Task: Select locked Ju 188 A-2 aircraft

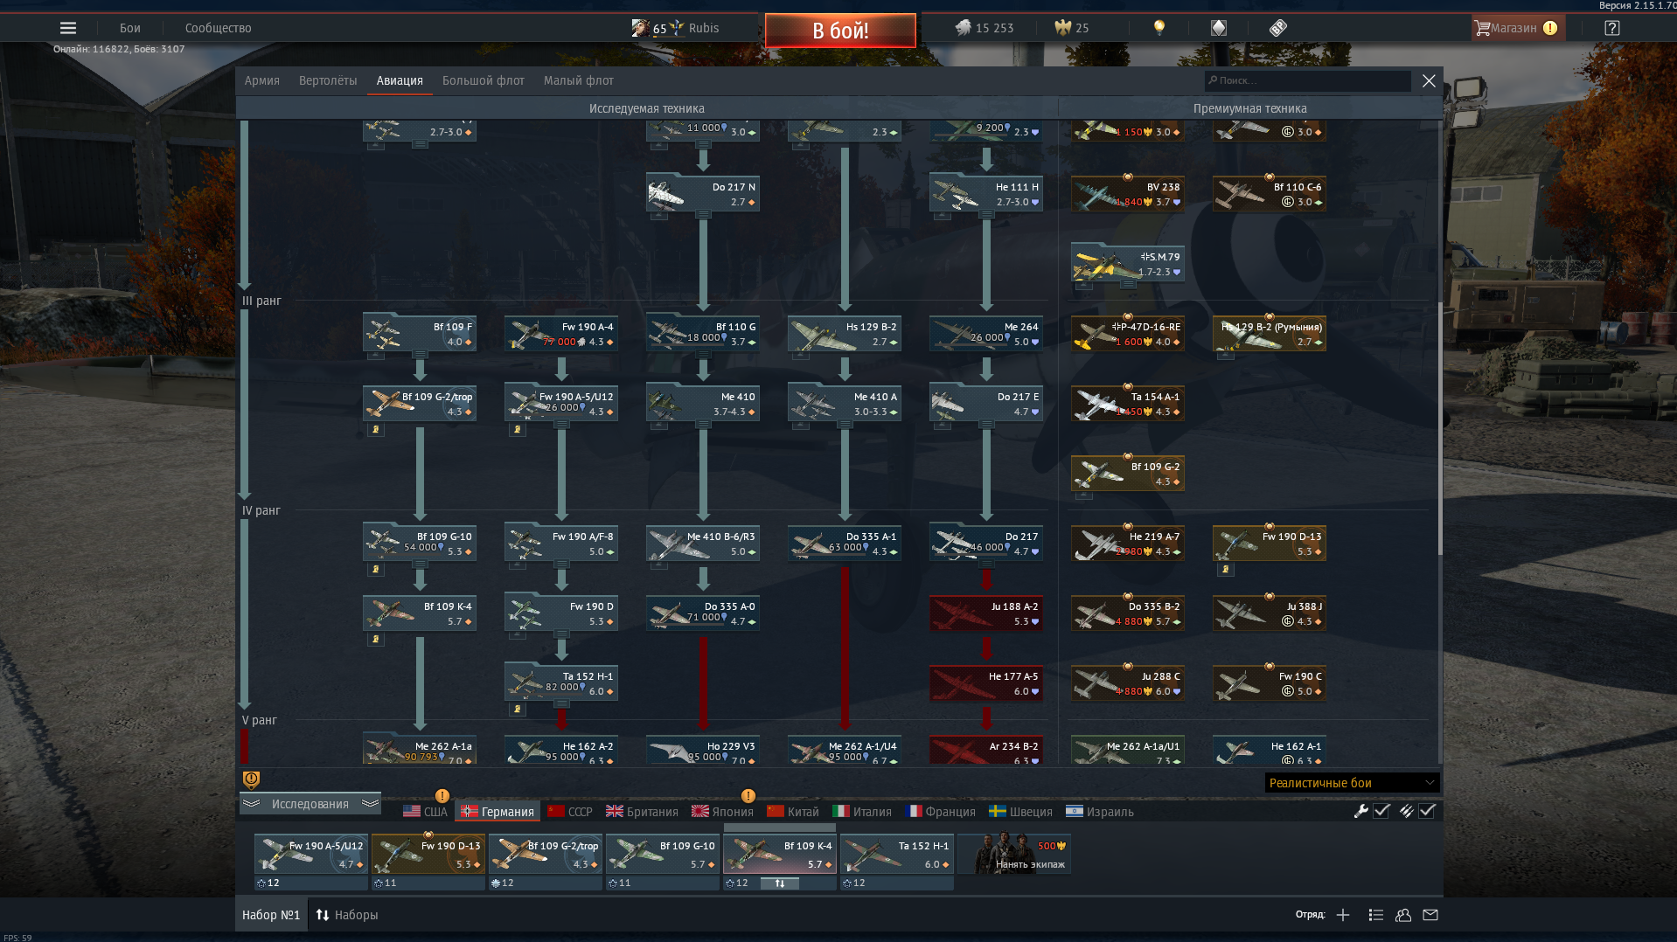Action: click(x=986, y=613)
